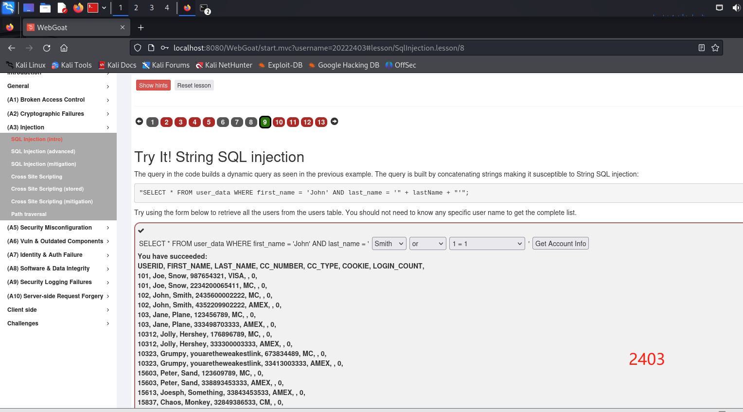The width and height of the screenshot is (743, 412).
Task: Collapse the (A3) Injection section
Action: pos(58,127)
